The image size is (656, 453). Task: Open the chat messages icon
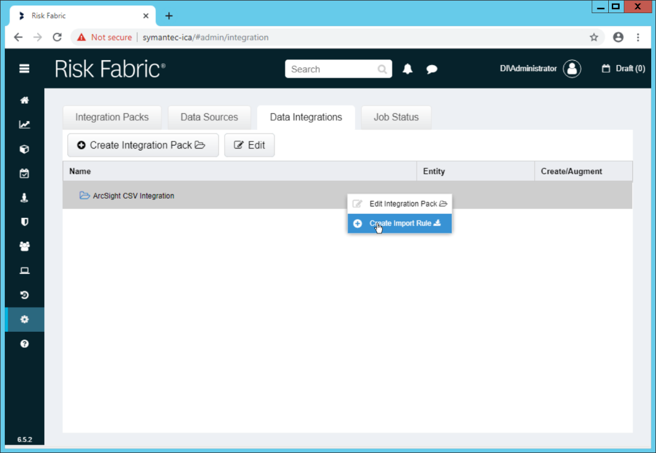click(432, 69)
